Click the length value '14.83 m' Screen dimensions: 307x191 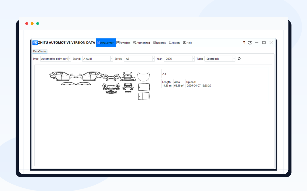[x=167, y=86]
